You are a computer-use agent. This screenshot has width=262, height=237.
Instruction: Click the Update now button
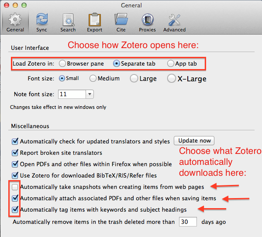tap(194, 141)
